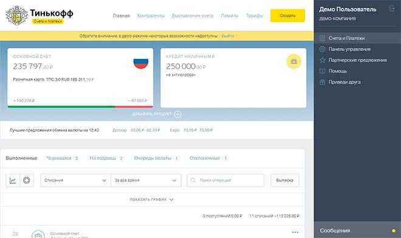
Task: Go to Главная menu item
Action: pos(122,16)
